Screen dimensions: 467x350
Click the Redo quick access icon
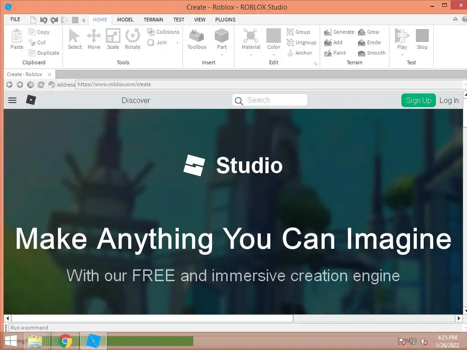pos(54,20)
